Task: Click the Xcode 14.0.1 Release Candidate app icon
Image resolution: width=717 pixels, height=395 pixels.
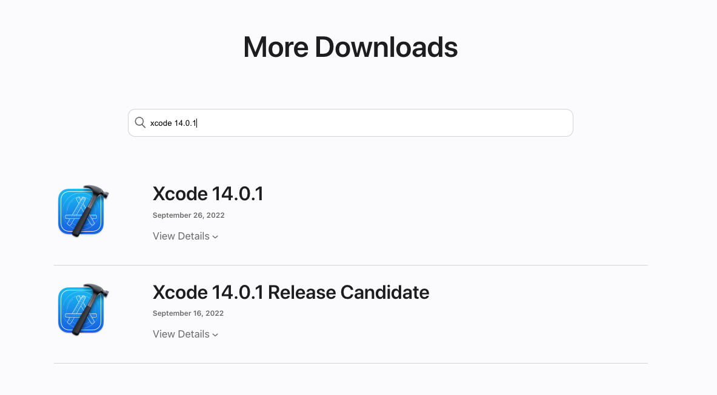Action: (x=83, y=309)
